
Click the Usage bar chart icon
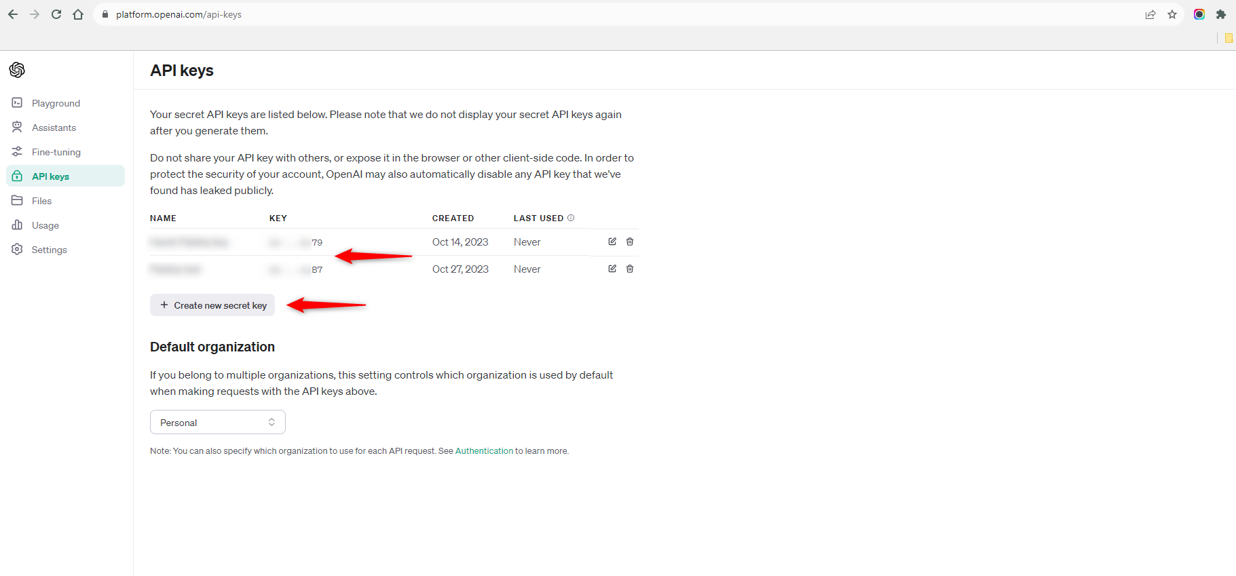18,225
